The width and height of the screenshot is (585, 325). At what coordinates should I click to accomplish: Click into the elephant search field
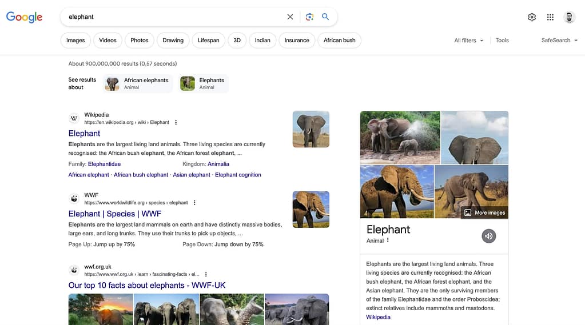click(x=172, y=17)
